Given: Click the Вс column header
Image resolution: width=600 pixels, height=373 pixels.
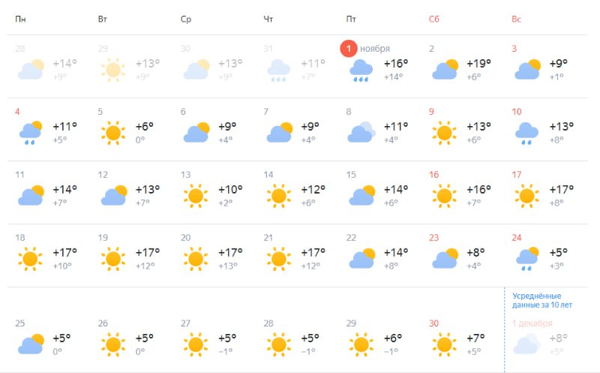Looking at the screenshot, I should pyautogui.click(x=516, y=20).
